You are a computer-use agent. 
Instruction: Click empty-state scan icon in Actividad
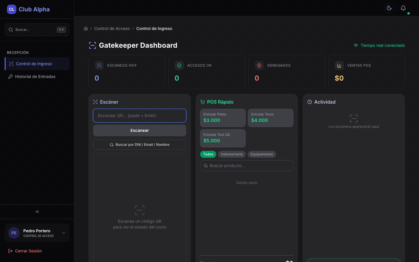coord(353,118)
